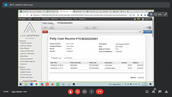The width and height of the screenshot is (172, 97).
Task: Click the crossed-out camera icon on presentation overlay
Action: (155, 14)
